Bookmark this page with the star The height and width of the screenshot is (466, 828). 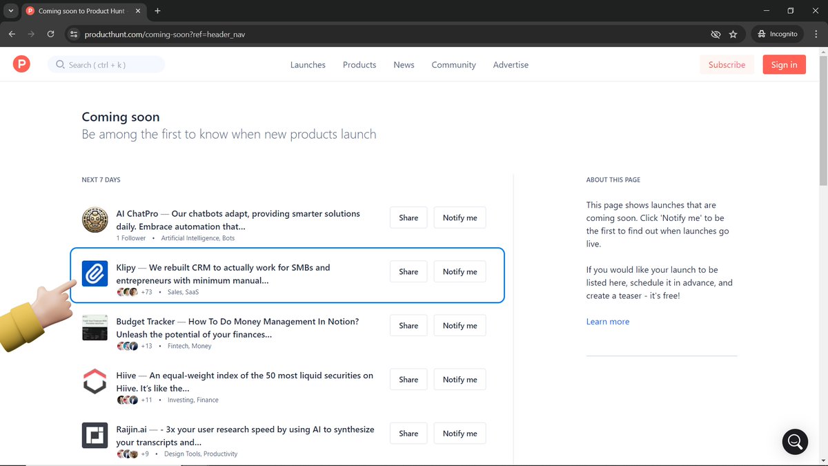pyautogui.click(x=733, y=34)
